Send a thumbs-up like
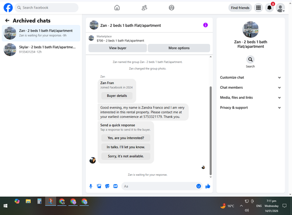The height and width of the screenshot is (215, 292). 208,186
